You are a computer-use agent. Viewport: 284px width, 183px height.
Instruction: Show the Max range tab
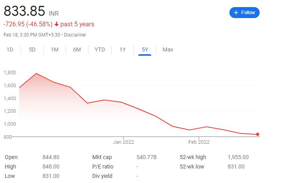pyautogui.click(x=168, y=49)
